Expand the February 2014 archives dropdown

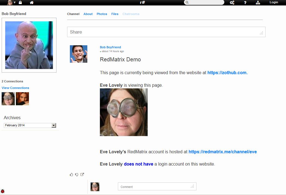pos(30,125)
